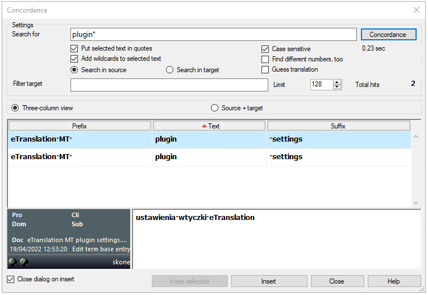Click the Limit value field showing 128
The width and height of the screenshot is (428, 295).
pos(322,84)
